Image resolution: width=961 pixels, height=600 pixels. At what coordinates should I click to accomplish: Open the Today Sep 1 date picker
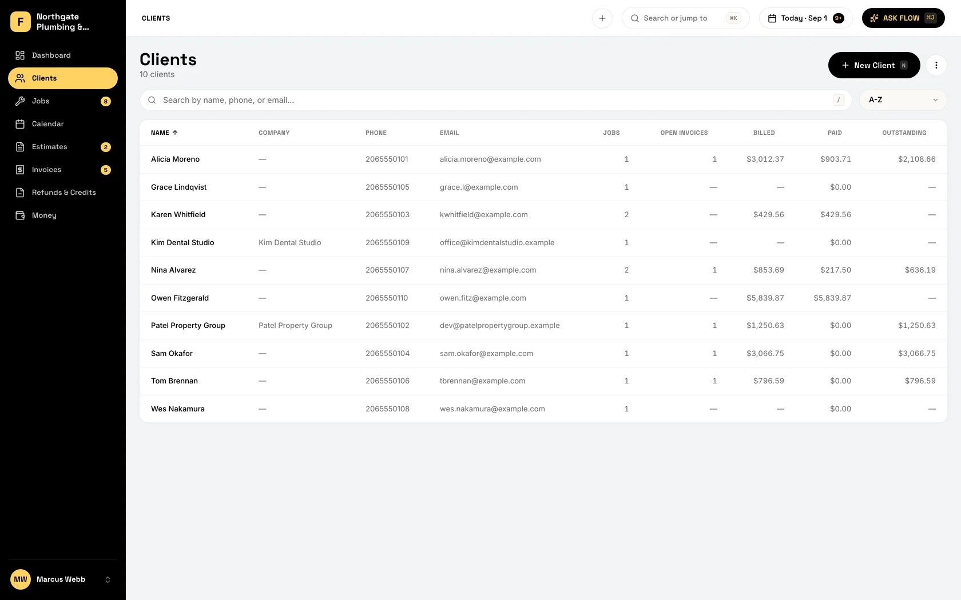(x=806, y=18)
